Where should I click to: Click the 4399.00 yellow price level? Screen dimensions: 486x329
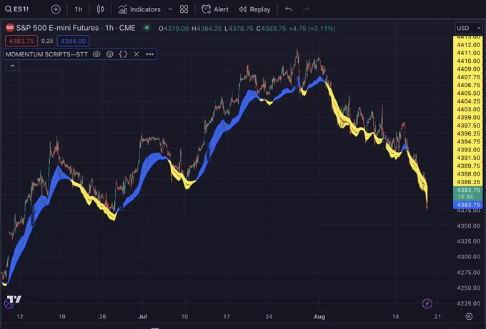tap(468, 117)
